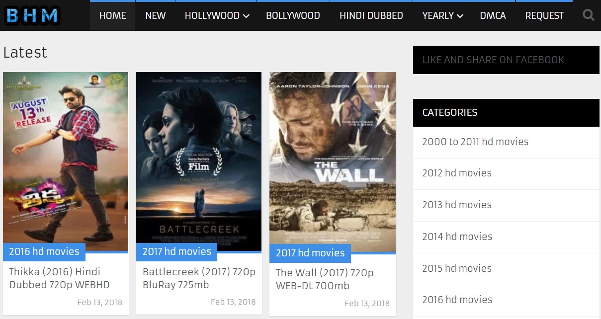The height and width of the screenshot is (319, 601).
Task: Click the BHM site logo
Action: [32, 16]
